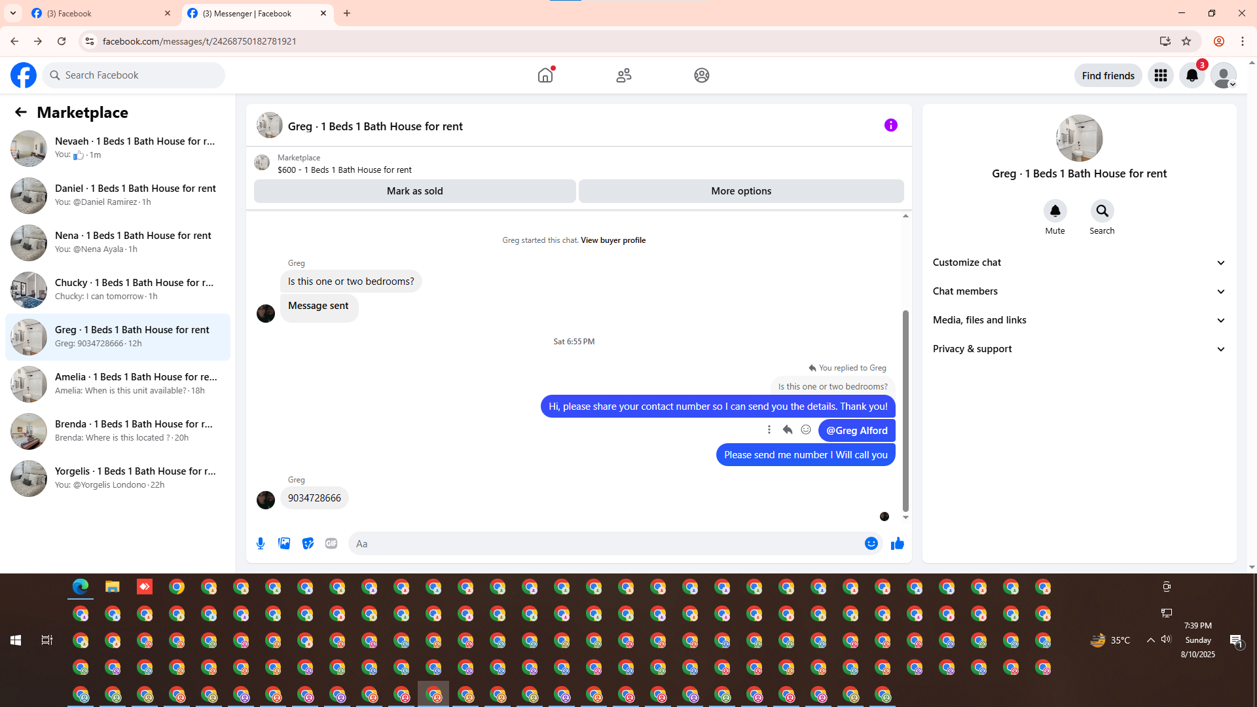Screen dimensions: 1257x707
Task: Expand the Chat members section
Action: click(1079, 291)
